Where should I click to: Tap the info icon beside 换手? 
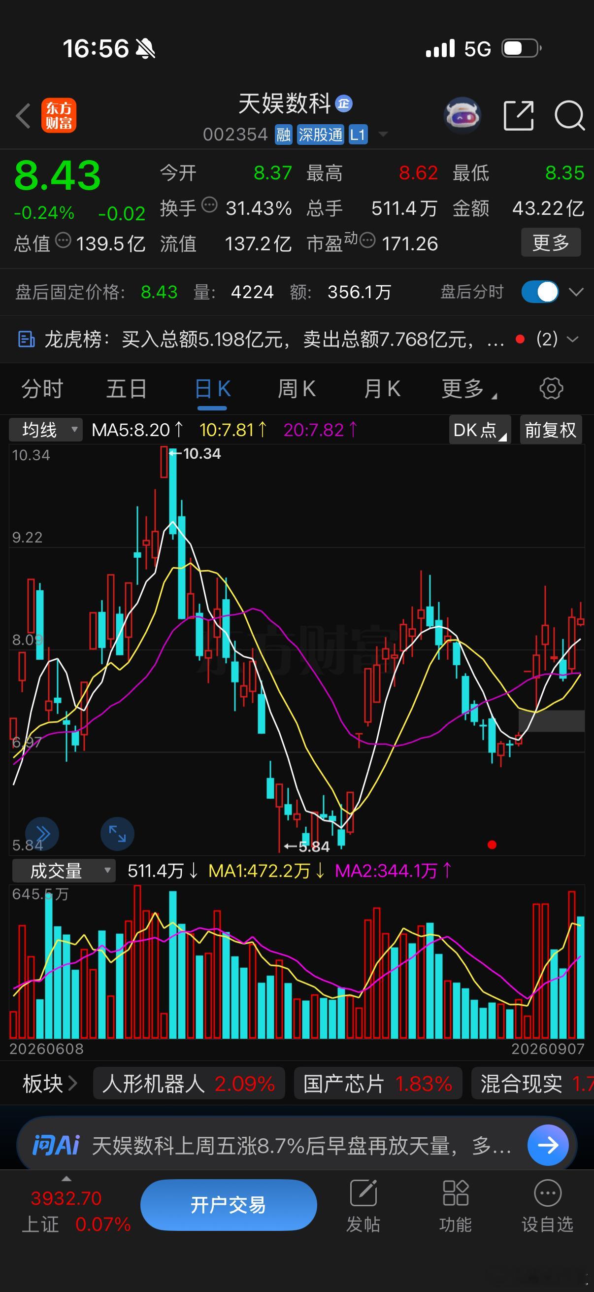coord(209,204)
